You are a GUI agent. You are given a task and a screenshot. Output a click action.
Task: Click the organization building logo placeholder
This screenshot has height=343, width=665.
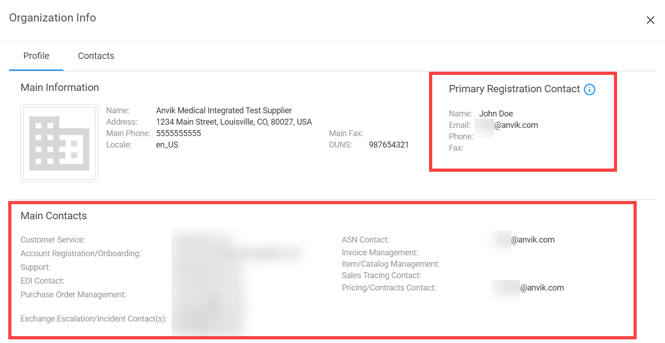point(59,143)
